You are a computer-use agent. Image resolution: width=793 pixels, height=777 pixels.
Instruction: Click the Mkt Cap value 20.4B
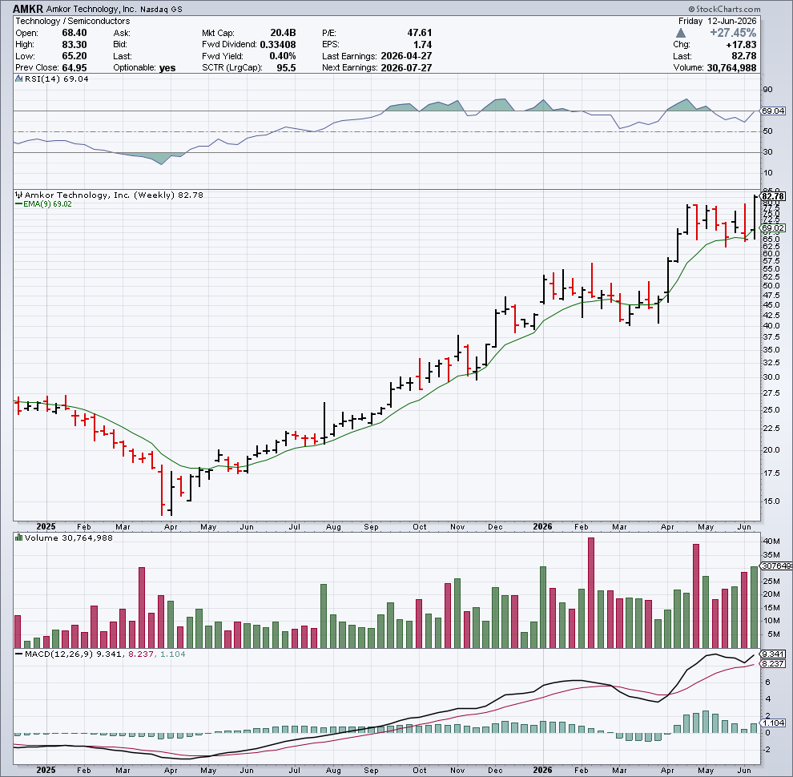(x=283, y=33)
